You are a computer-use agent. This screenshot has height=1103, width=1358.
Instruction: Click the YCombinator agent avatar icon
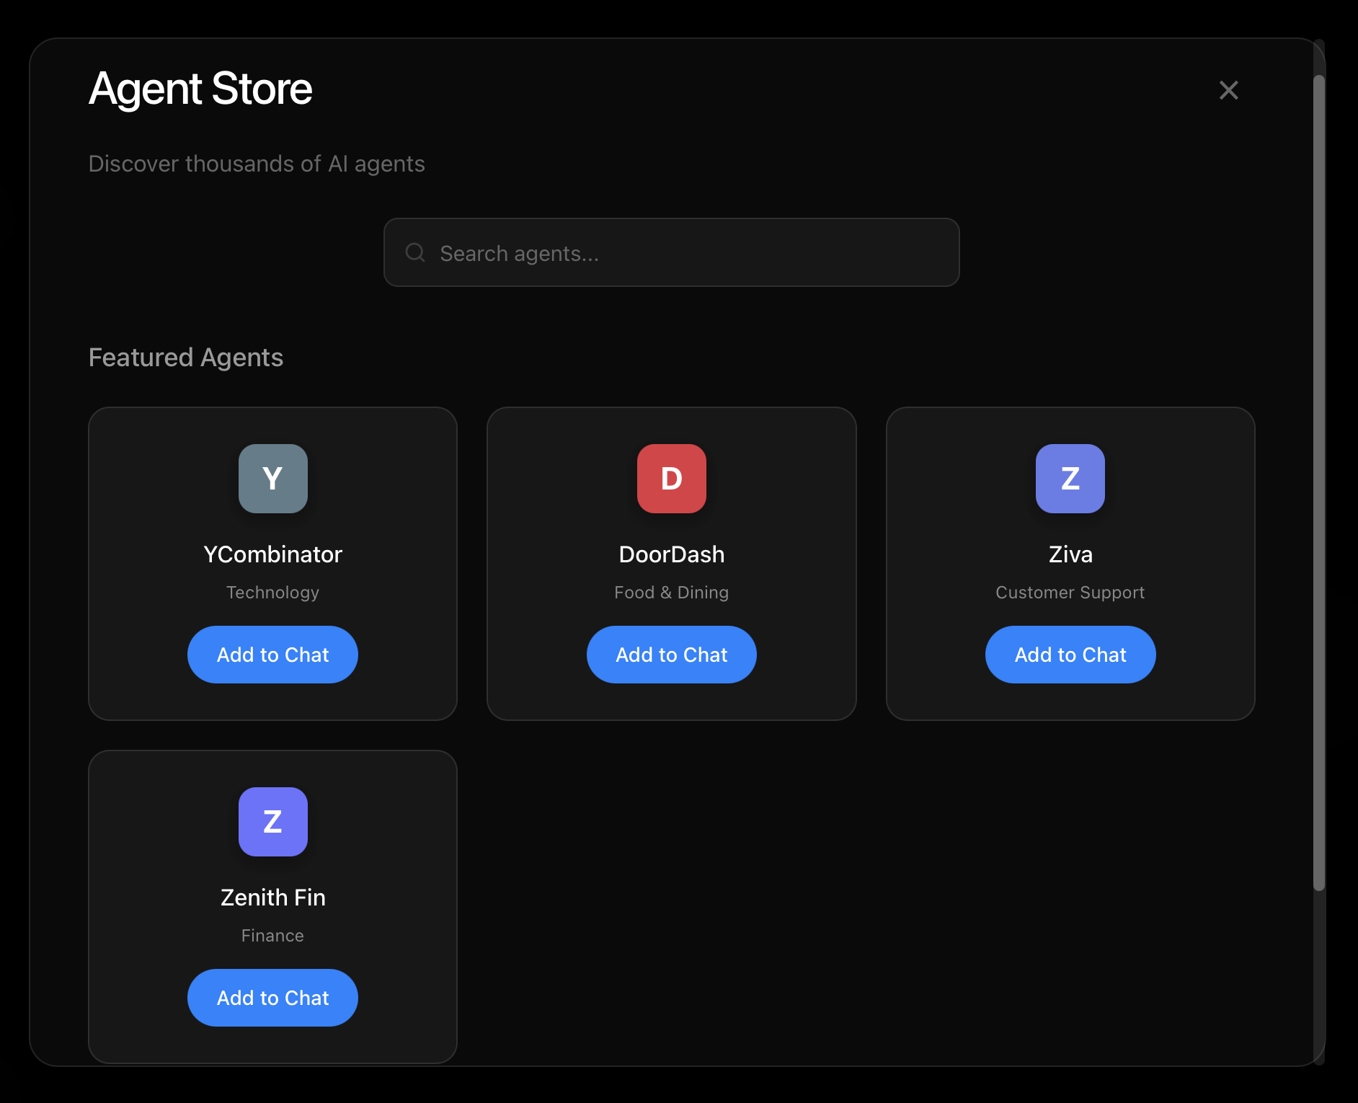[x=273, y=479]
